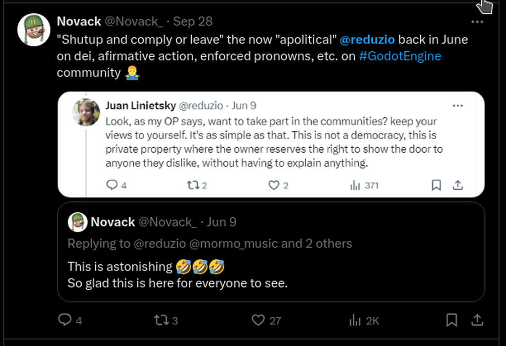Open Juan Linietsky's avatar photo

(x=86, y=112)
